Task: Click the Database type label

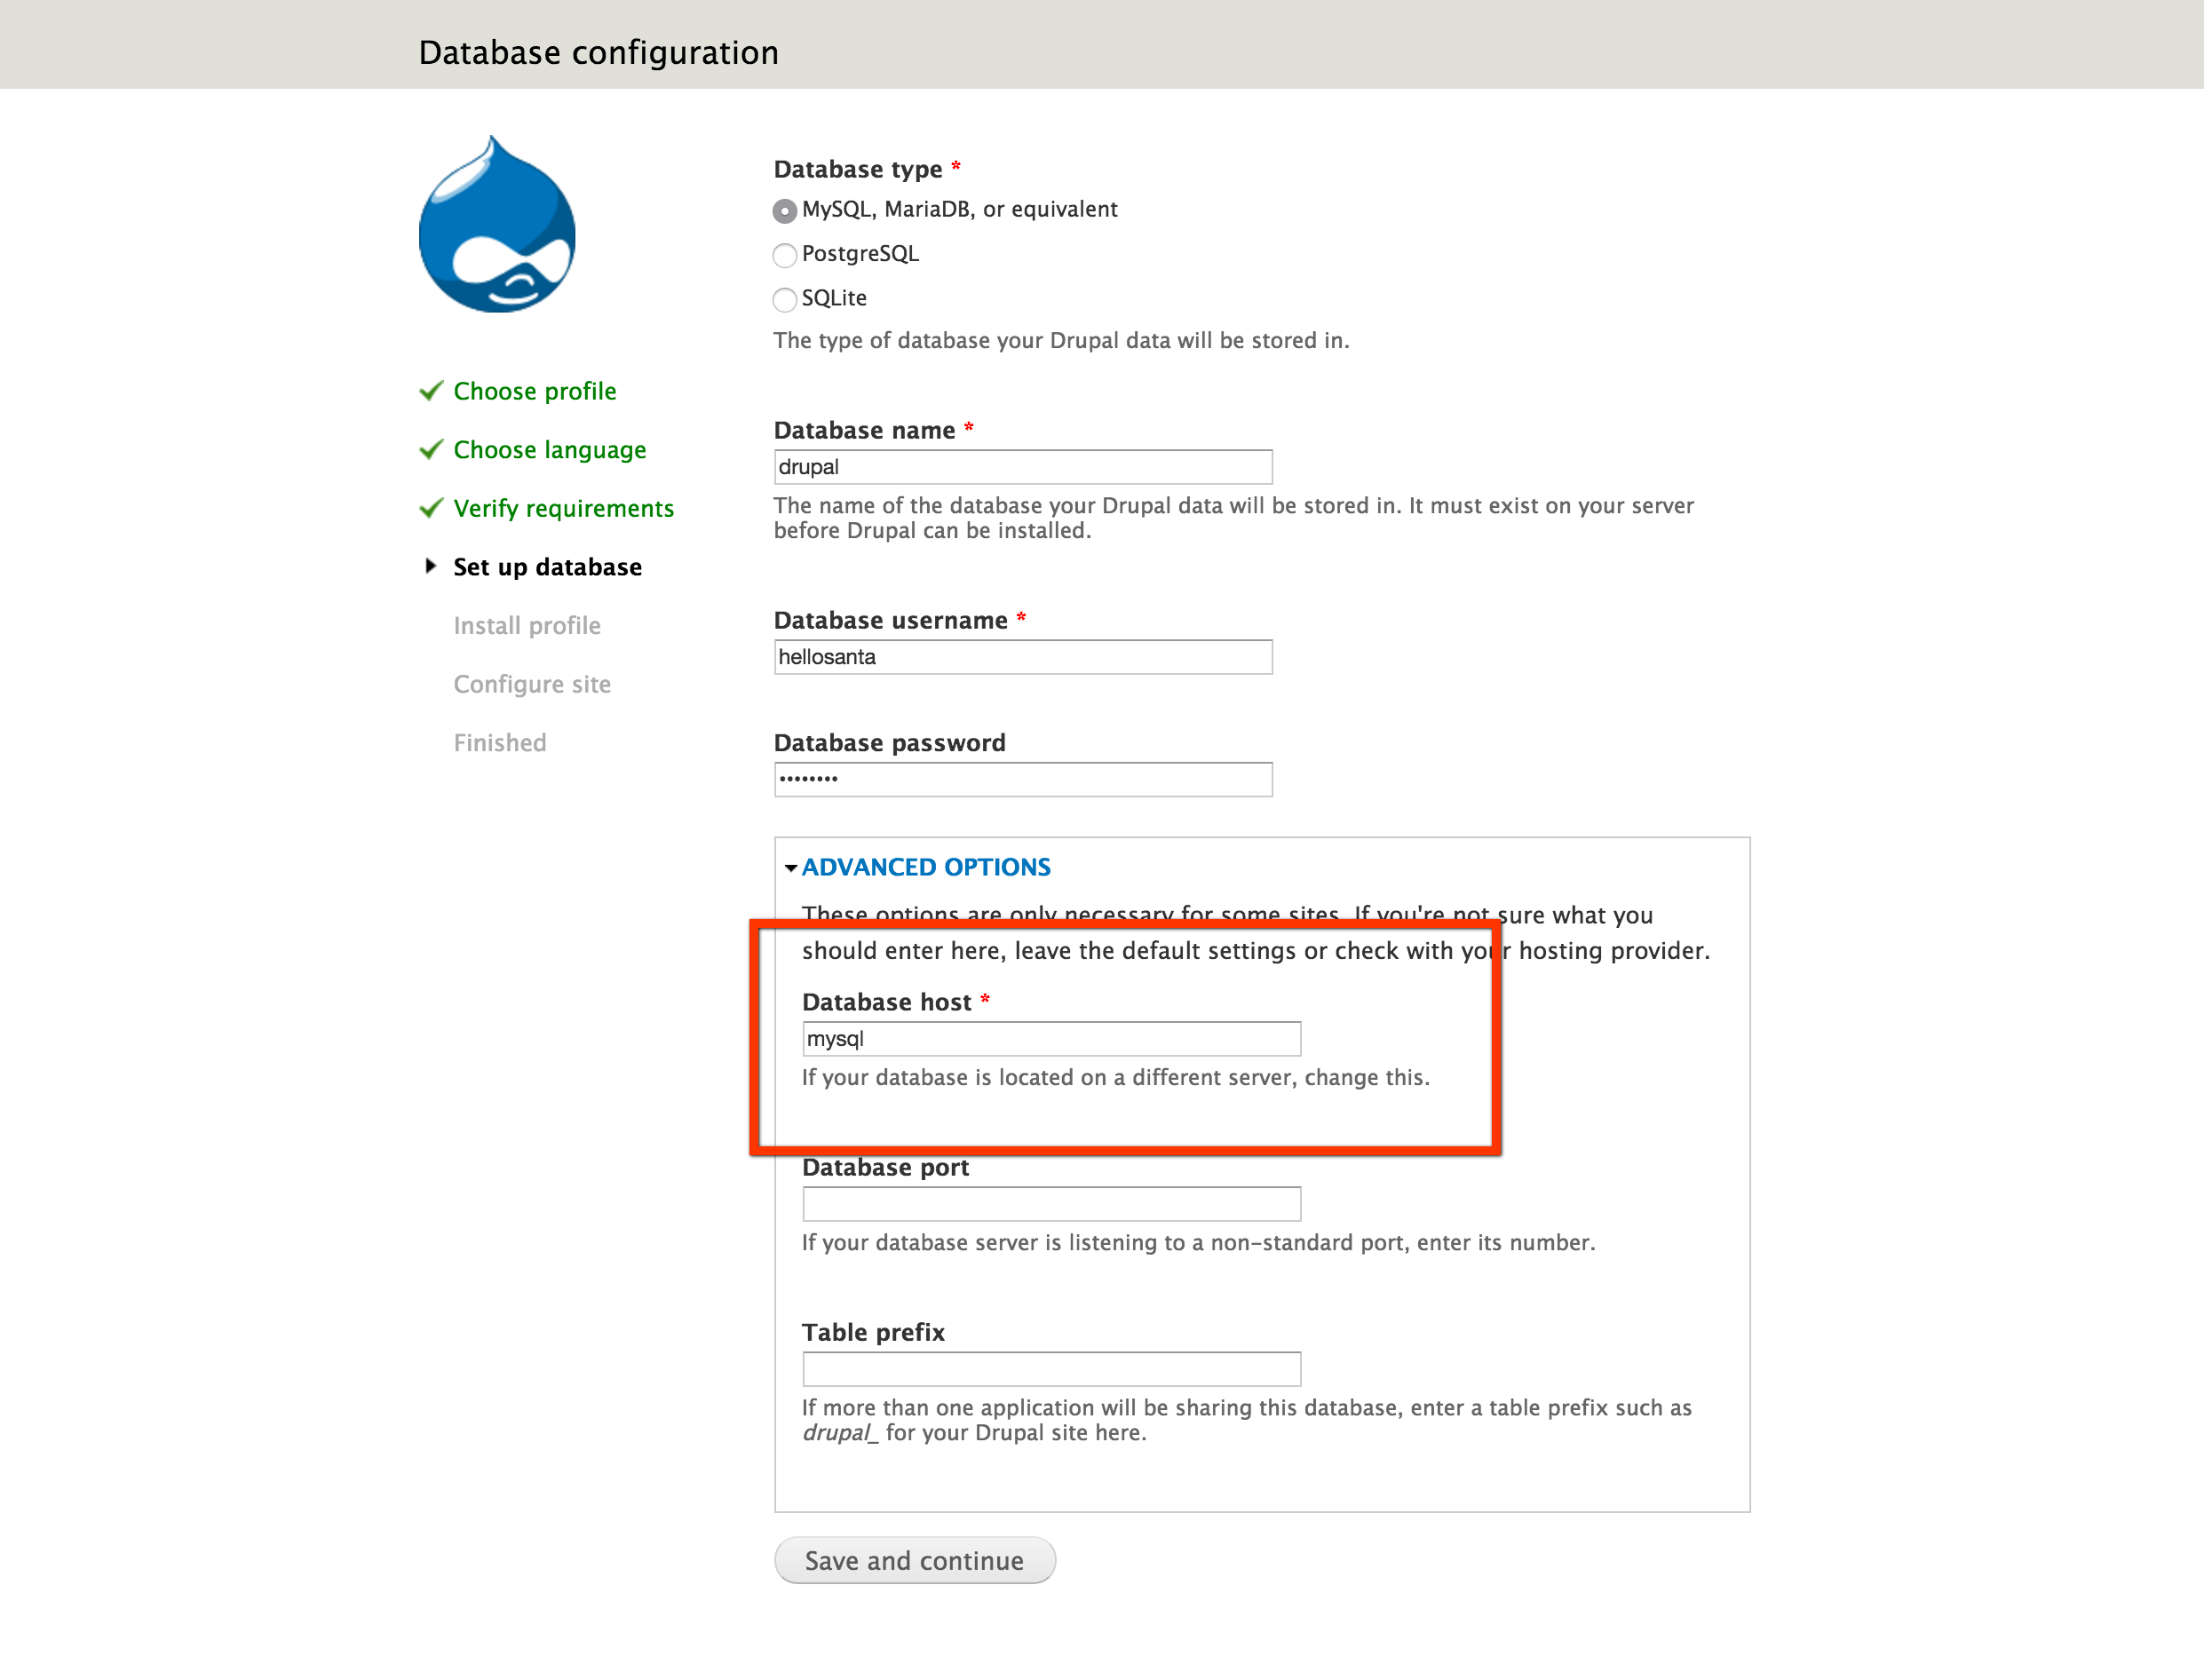Action: point(858,169)
